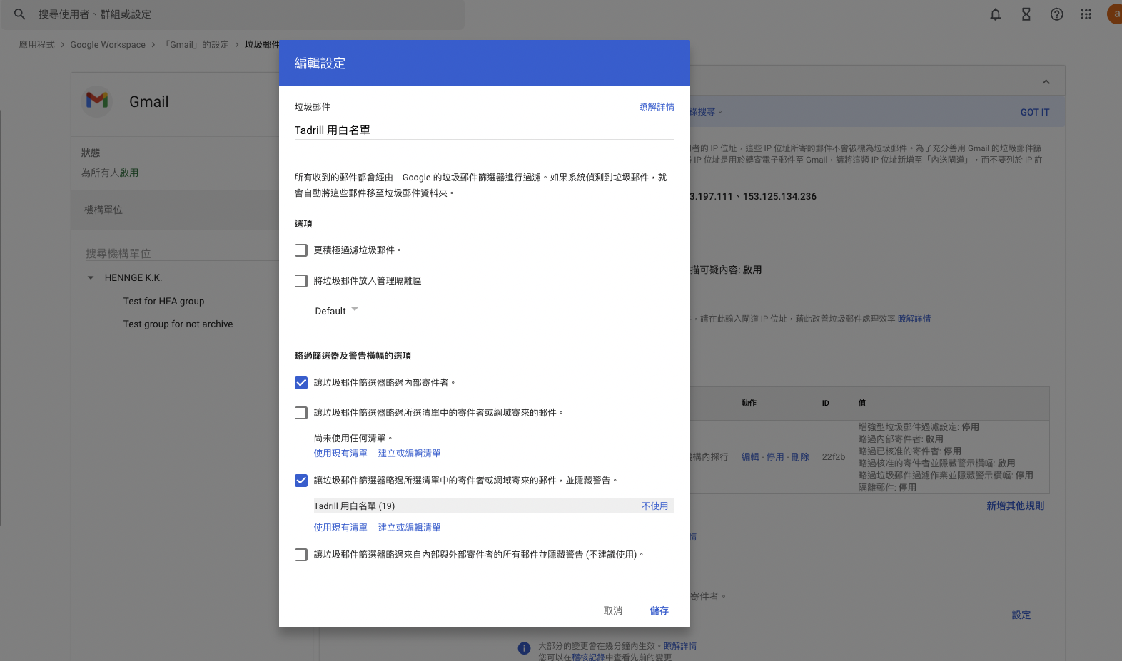Open the help question mark icon
Screen dimensions: 1122x661
pos(1056,14)
